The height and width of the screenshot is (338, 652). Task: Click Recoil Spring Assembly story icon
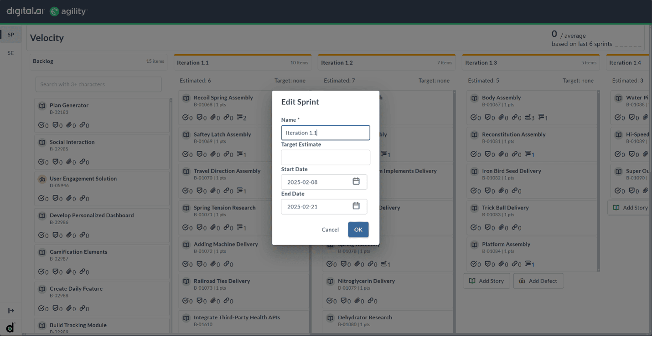(186, 98)
